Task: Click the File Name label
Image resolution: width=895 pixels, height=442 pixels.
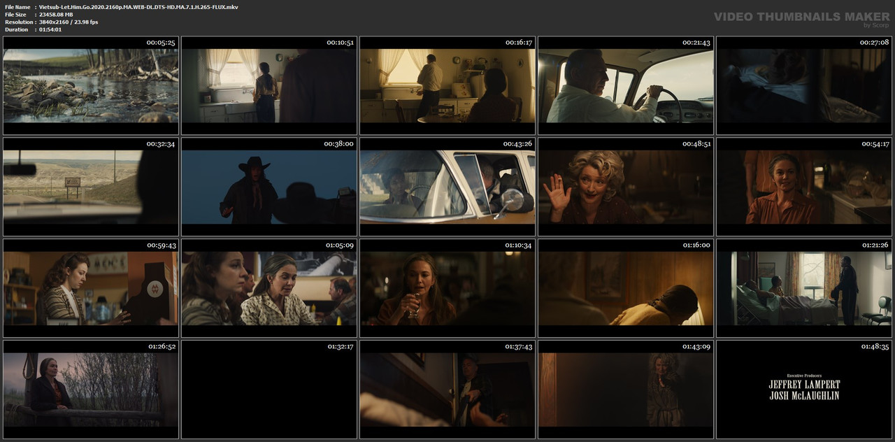Action: click(17, 7)
